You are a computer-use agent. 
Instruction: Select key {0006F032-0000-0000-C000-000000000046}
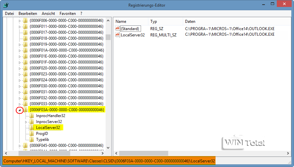(x=67, y=98)
